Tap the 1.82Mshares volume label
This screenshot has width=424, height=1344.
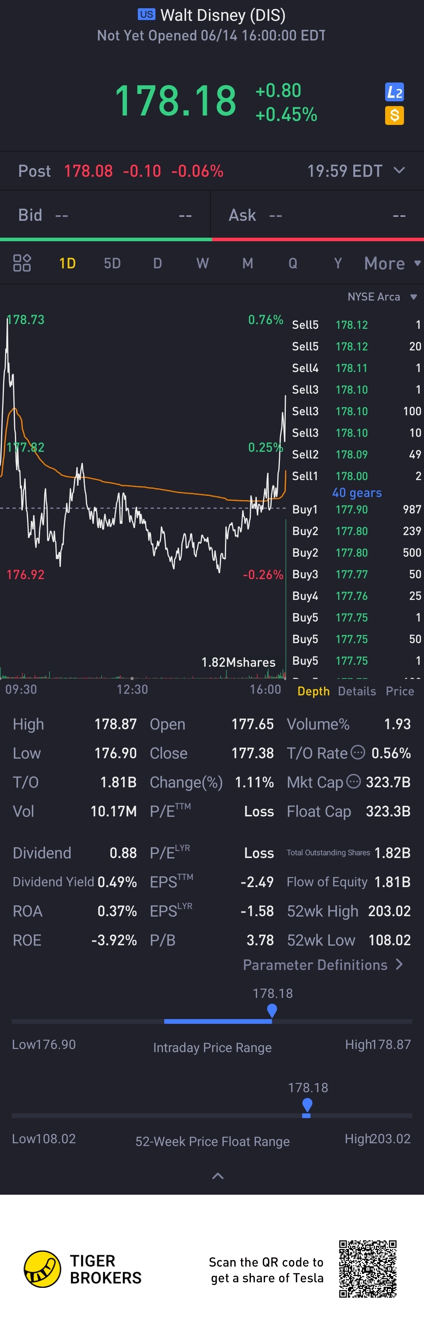point(238,662)
